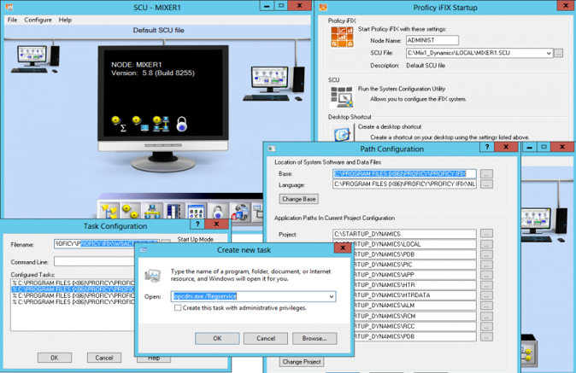
Task: Click the Language path field
Action: 404,184
